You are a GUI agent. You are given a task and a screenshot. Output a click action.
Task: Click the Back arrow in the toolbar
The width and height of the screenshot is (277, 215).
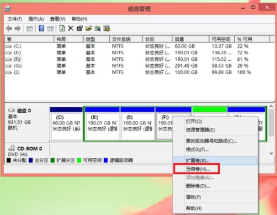click(x=9, y=29)
